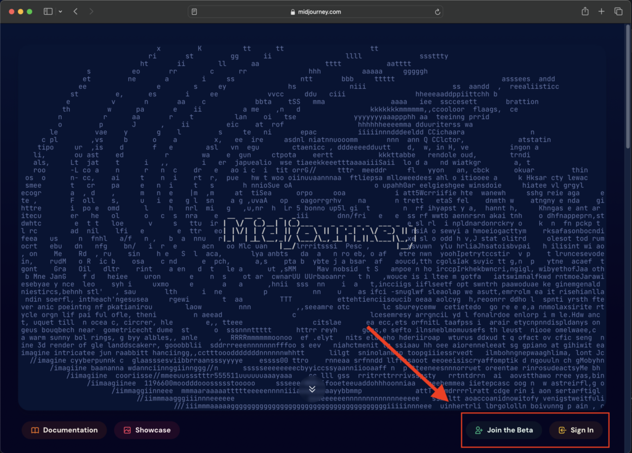Open the Showcase button
This screenshot has height=453, width=632.
click(x=147, y=430)
